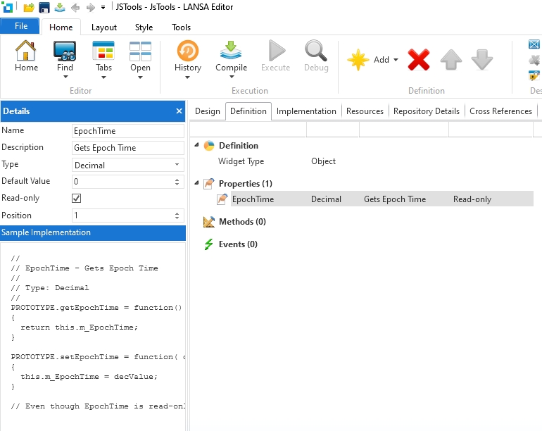Click the LANSA application logo icon
The height and width of the screenshot is (431, 542).
[x=7, y=7]
